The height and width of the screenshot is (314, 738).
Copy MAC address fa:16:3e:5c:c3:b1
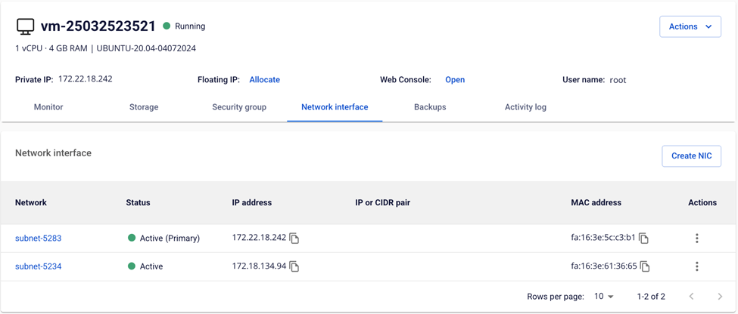coord(644,239)
